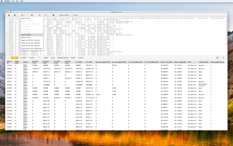Viewport: 233px width, 146px height.
Task: Click tiv_2012 value 1010842.56
Action: click(90, 95)
